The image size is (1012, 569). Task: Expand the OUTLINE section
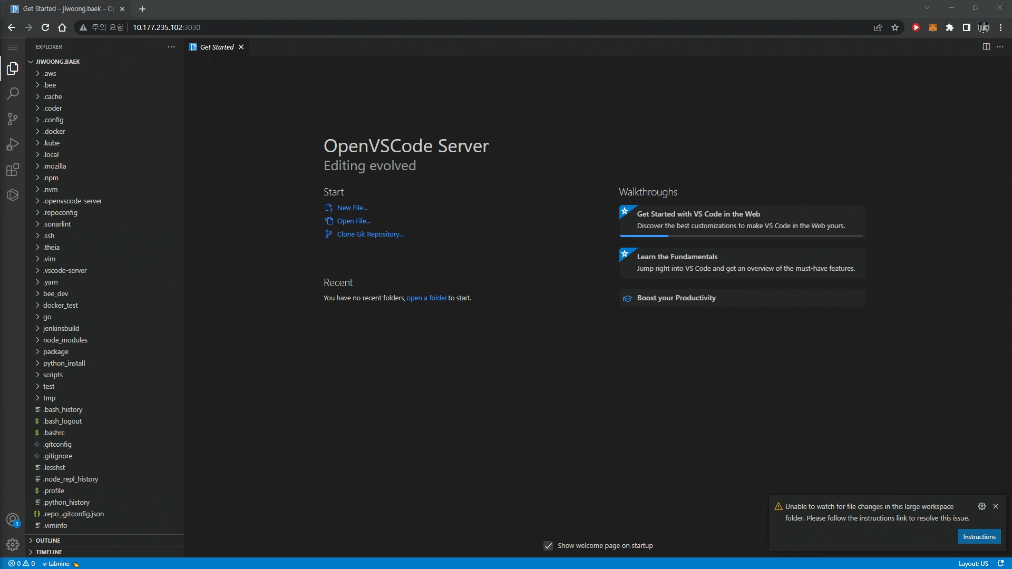click(x=104, y=541)
